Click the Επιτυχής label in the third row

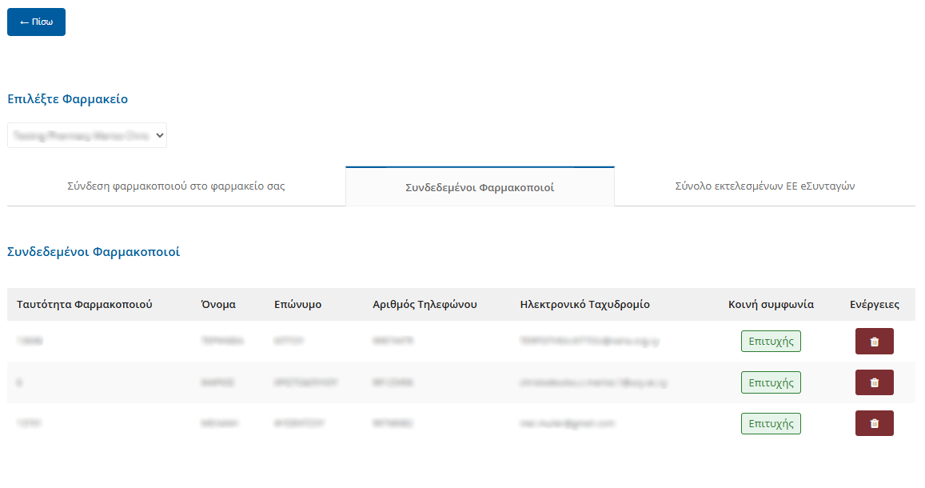pyautogui.click(x=770, y=423)
